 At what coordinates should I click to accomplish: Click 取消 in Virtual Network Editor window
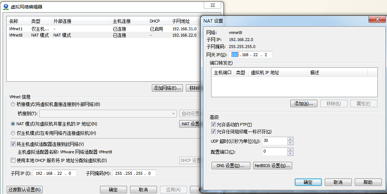click(143, 190)
